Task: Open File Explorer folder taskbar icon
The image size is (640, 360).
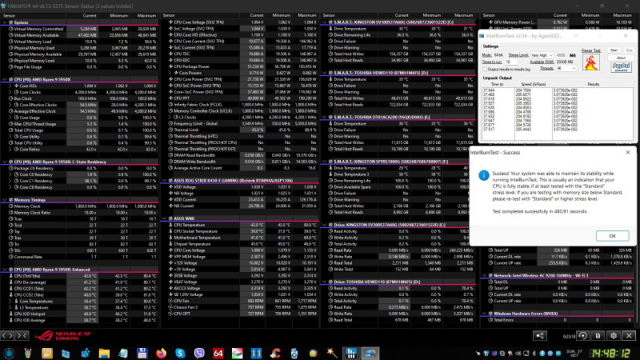Action: (x=104, y=353)
